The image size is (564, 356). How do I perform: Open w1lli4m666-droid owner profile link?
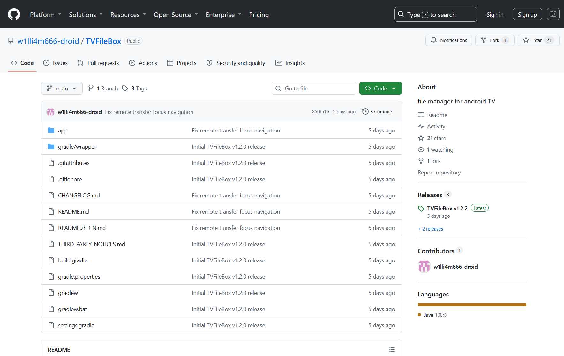point(48,41)
